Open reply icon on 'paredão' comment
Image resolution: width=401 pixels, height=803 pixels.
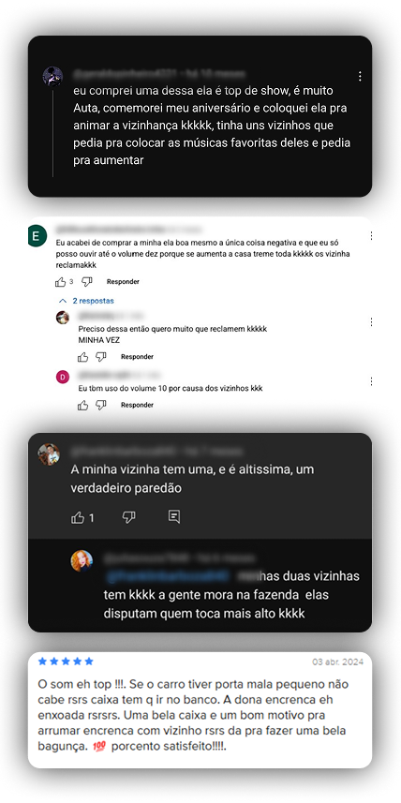pyautogui.click(x=174, y=517)
